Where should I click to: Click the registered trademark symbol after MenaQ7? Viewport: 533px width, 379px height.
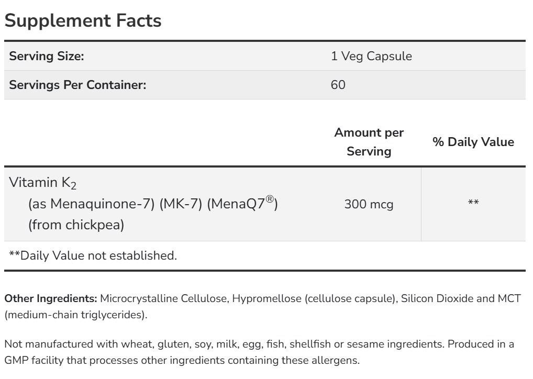coord(269,199)
